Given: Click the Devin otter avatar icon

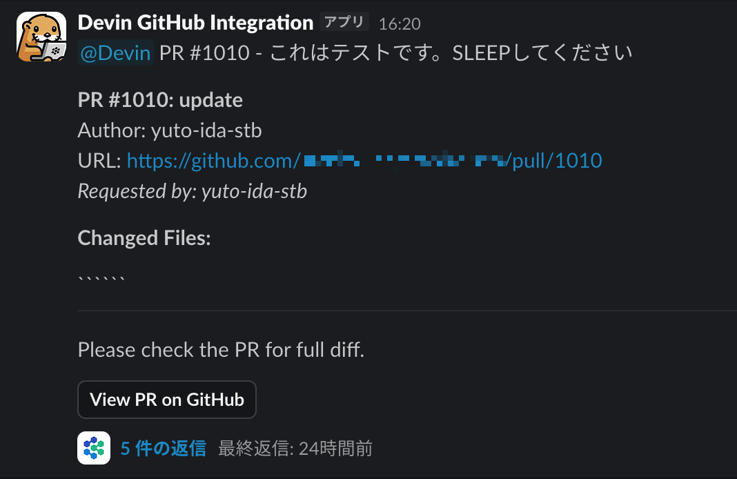Looking at the screenshot, I should 41,37.
